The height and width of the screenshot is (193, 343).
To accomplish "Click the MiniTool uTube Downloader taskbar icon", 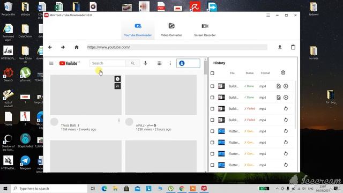I will 204,188.
